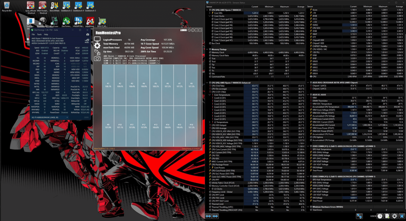
Task: Collapse Windows Hardware Errors (WHEA) group
Action: click(x=308, y=207)
